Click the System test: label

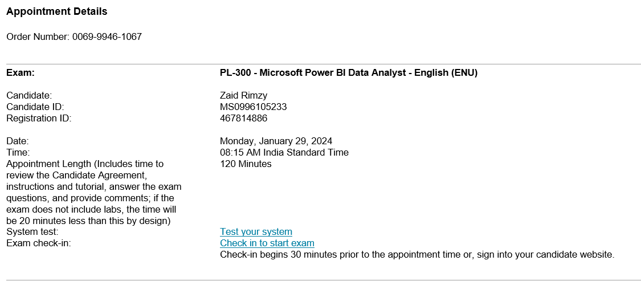32,232
